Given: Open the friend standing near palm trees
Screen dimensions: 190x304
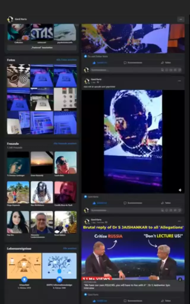Looking at the screenshot, I should [x=18, y=192].
